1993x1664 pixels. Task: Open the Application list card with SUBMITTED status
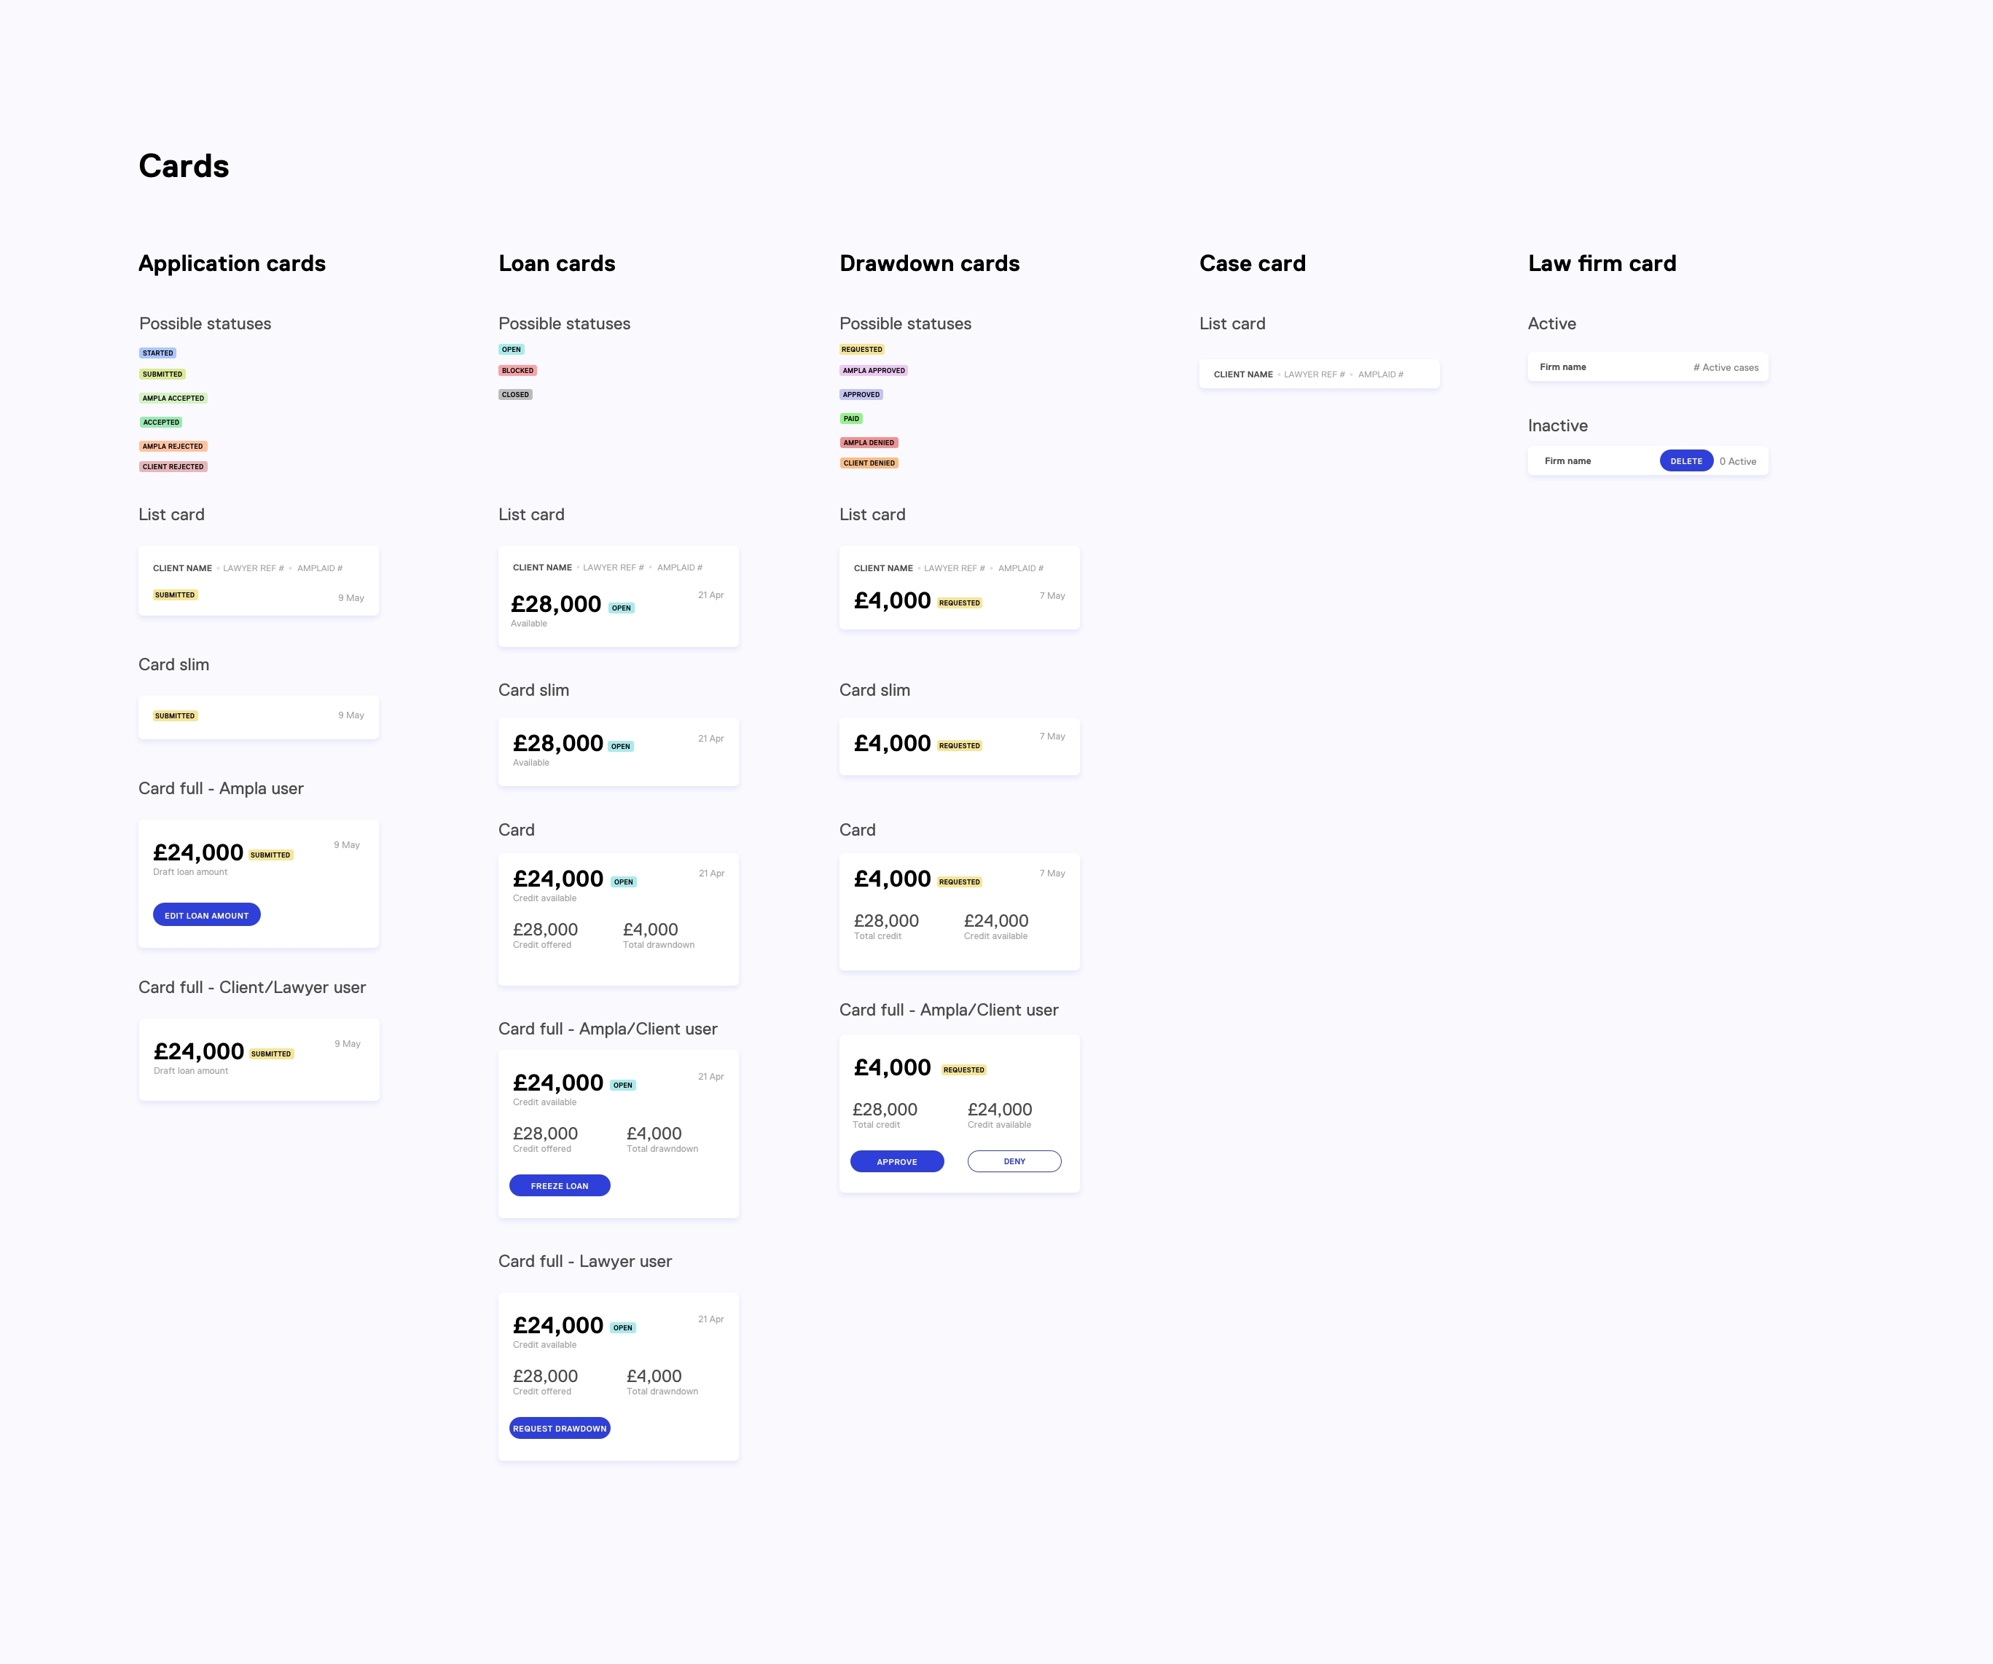coord(258,581)
